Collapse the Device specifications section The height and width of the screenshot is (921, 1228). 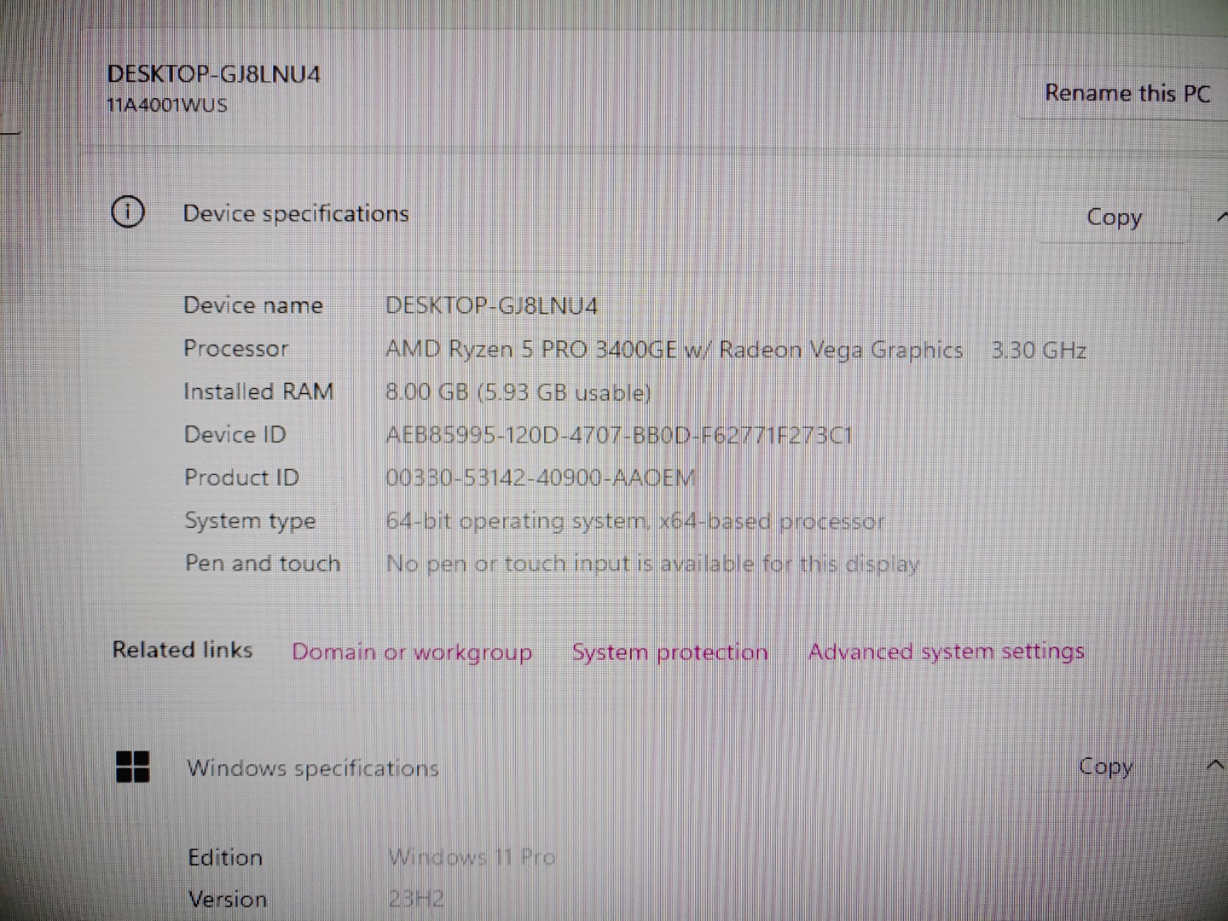pyautogui.click(x=1222, y=217)
